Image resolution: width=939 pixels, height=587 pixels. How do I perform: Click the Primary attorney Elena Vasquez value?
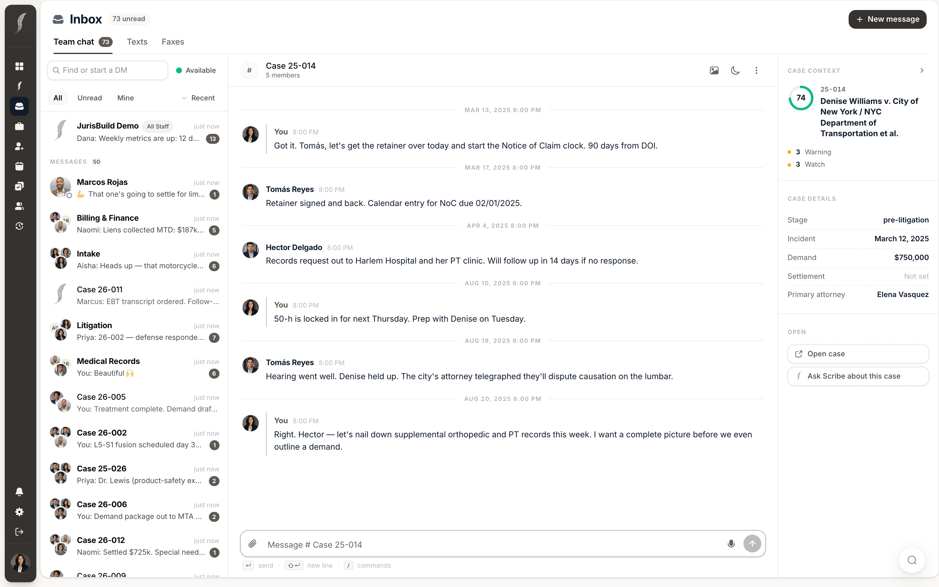tap(903, 295)
